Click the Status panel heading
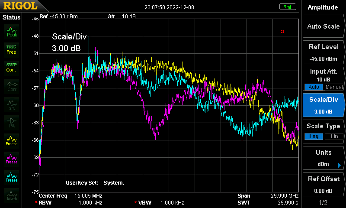This screenshot has width=346, height=208. 12,17
